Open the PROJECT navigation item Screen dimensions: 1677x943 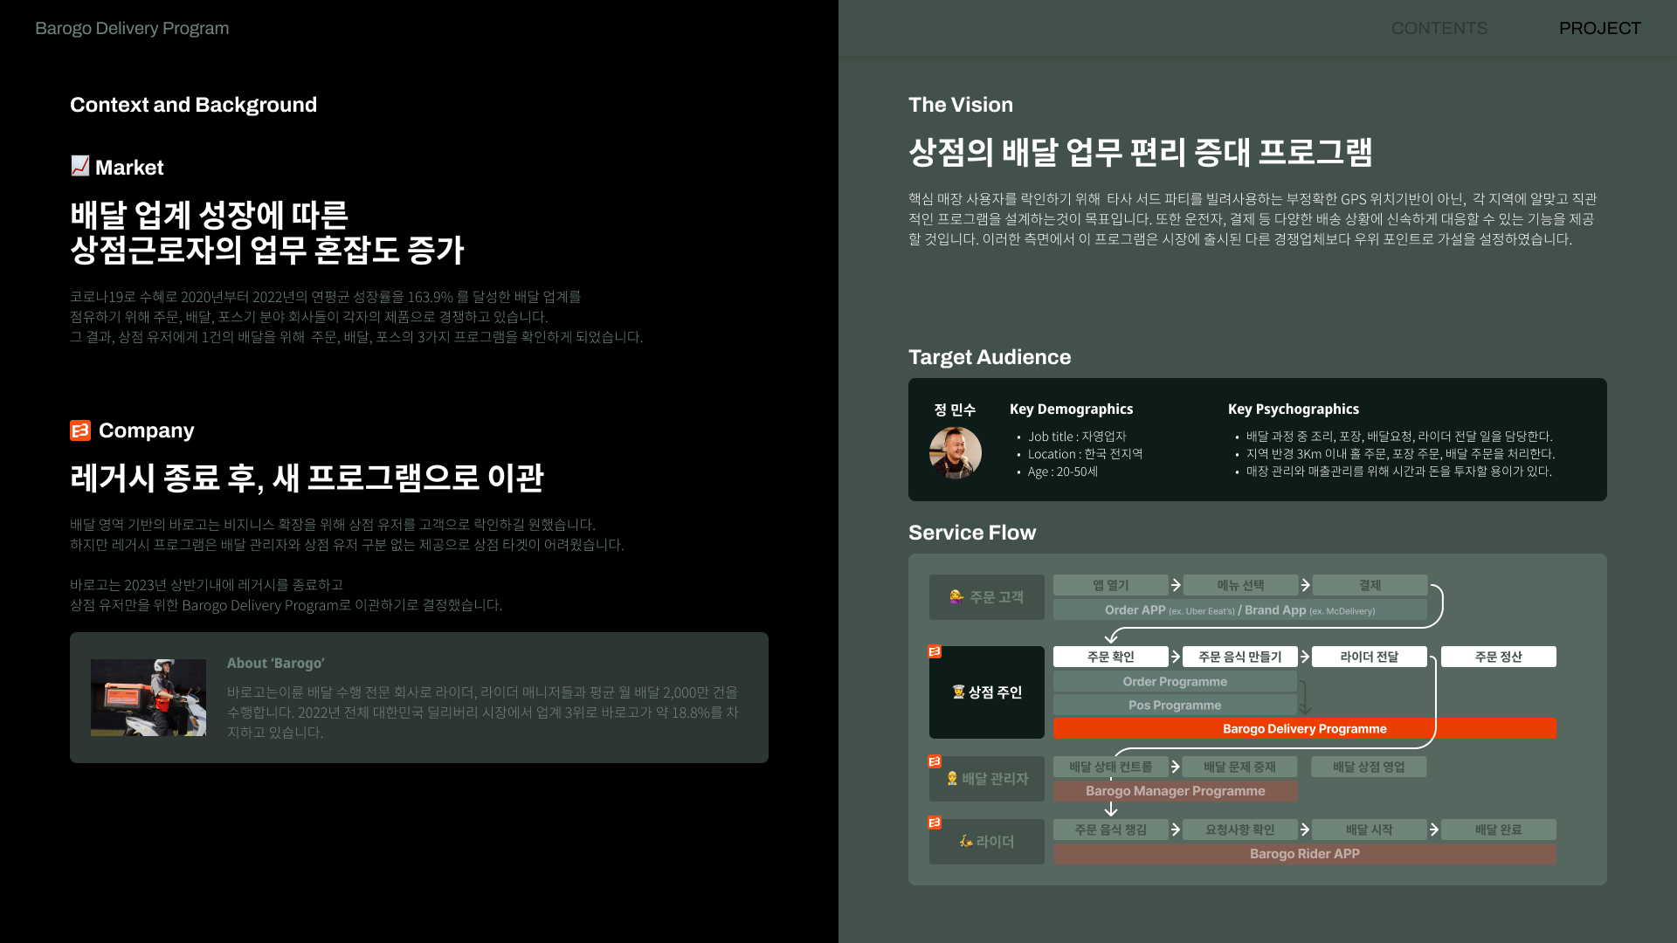[x=1600, y=28]
